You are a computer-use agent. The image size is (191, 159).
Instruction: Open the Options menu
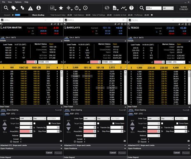pos(18,2)
